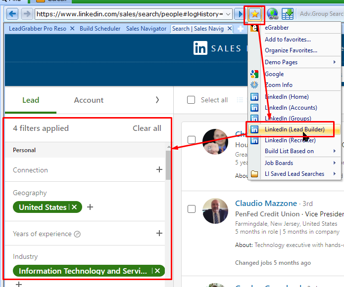Click the grid download icon in the toolbar
Image resolution: width=344 pixels, height=287 pixels.
point(288,14)
